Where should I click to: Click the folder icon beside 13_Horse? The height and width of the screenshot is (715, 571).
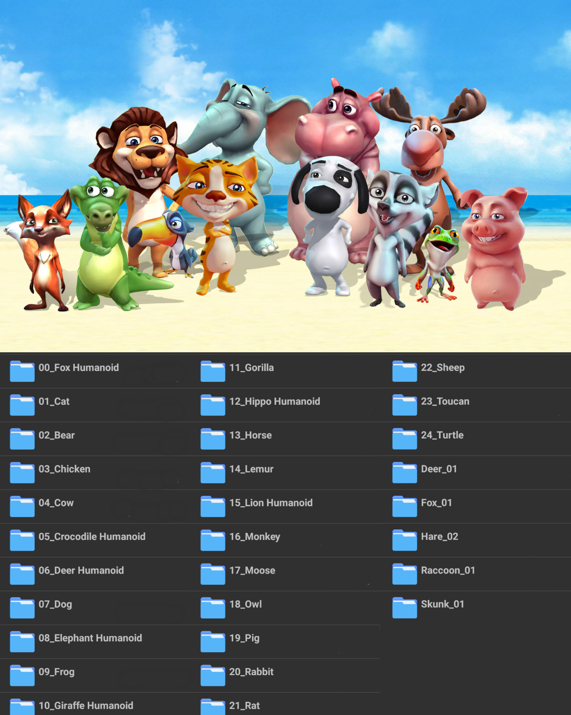click(x=213, y=438)
